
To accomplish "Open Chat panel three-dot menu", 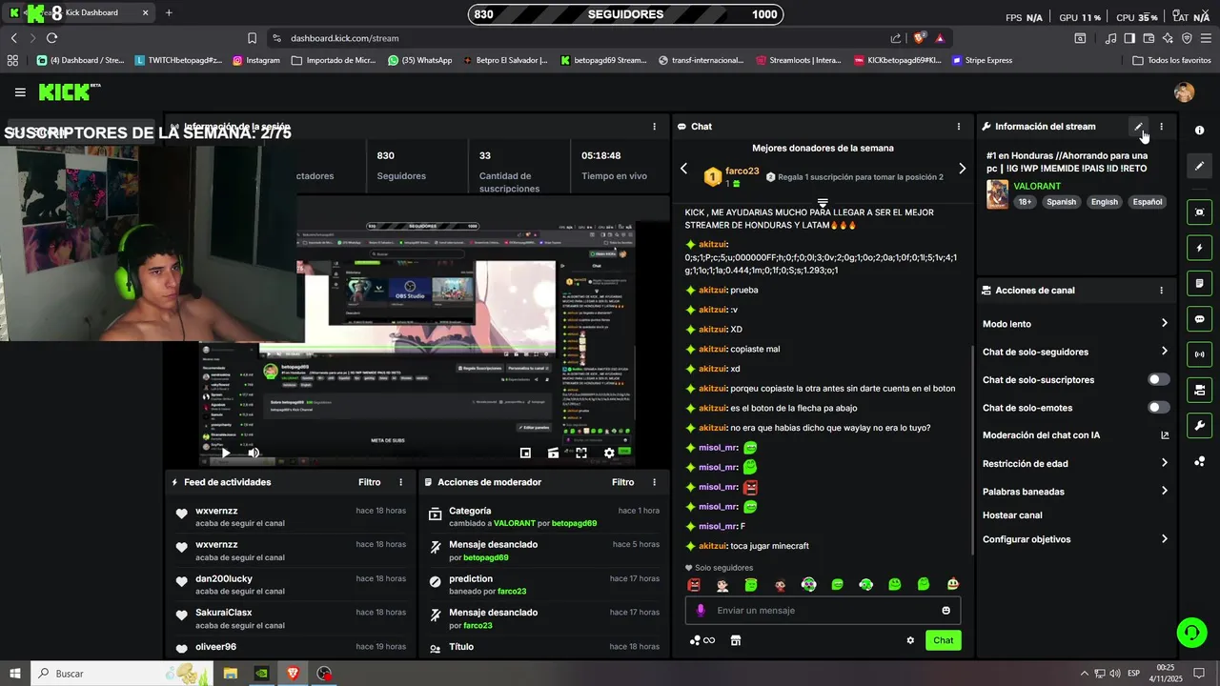I will point(958,127).
